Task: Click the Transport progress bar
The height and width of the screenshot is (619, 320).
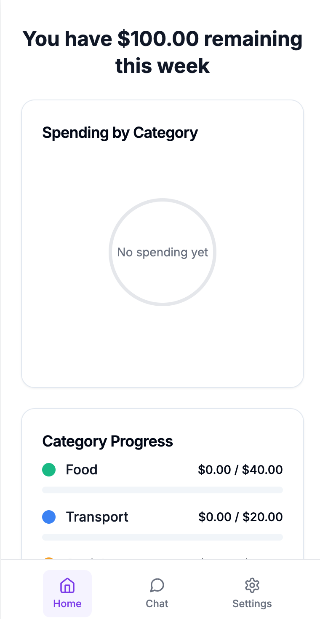Action: tap(163, 537)
